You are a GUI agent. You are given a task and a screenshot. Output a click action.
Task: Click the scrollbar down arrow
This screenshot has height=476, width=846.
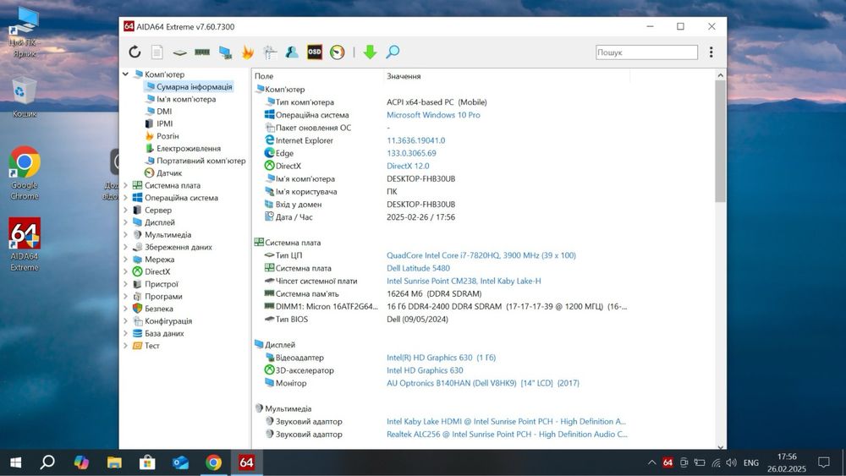point(720,446)
